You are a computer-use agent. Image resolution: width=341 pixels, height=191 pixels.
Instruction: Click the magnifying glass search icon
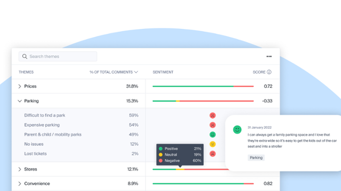24,56
